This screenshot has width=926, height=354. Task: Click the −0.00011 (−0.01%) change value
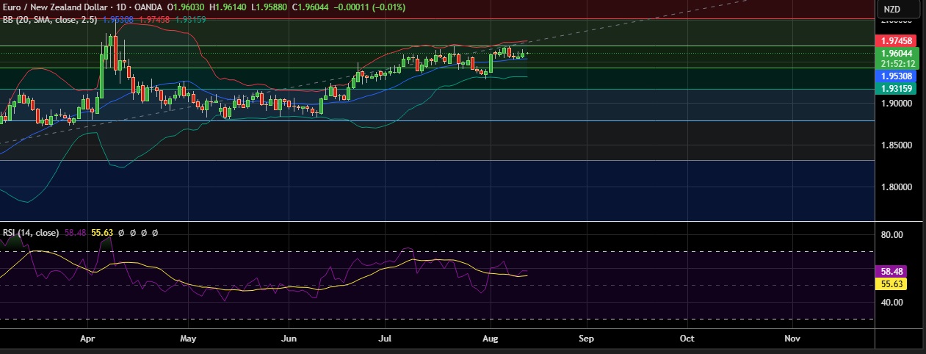tap(371, 7)
